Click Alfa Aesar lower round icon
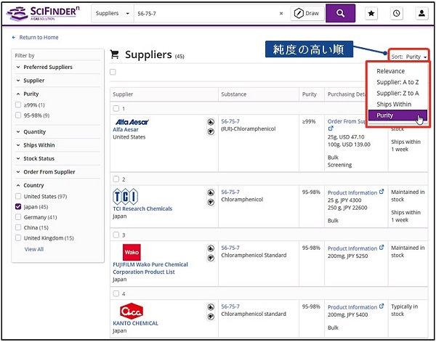 pos(211,131)
